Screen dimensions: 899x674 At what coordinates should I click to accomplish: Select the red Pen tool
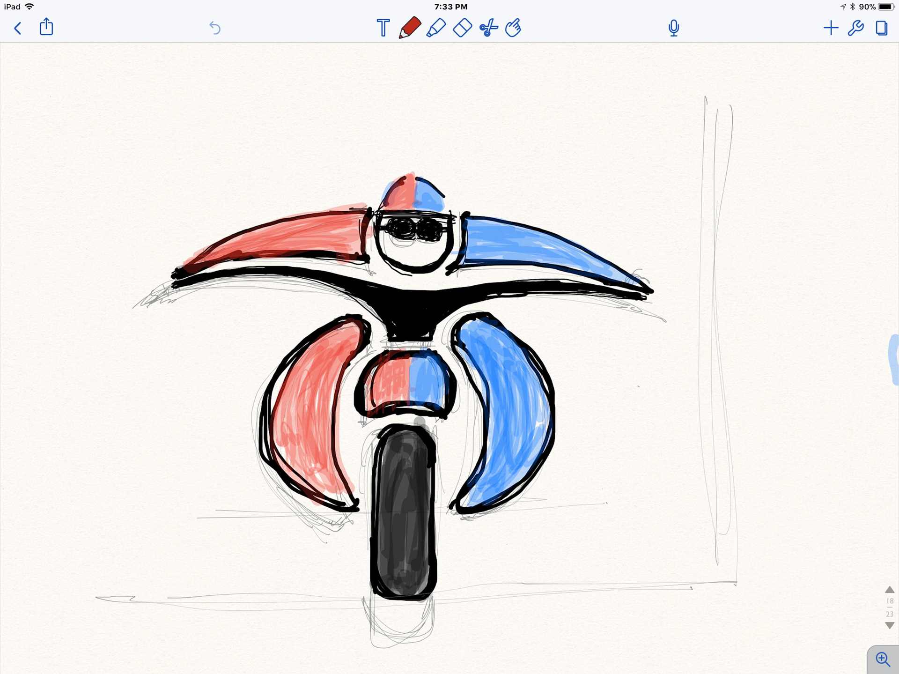pyautogui.click(x=409, y=28)
